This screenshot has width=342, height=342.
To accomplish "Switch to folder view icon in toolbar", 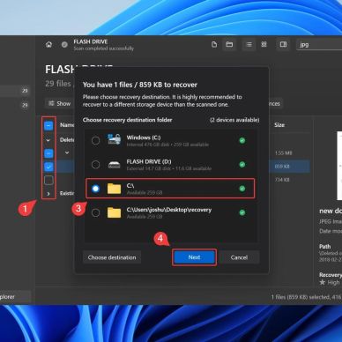I will [x=229, y=44].
